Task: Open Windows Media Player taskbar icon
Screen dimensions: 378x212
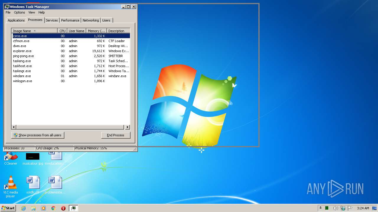Action: (x=43, y=208)
